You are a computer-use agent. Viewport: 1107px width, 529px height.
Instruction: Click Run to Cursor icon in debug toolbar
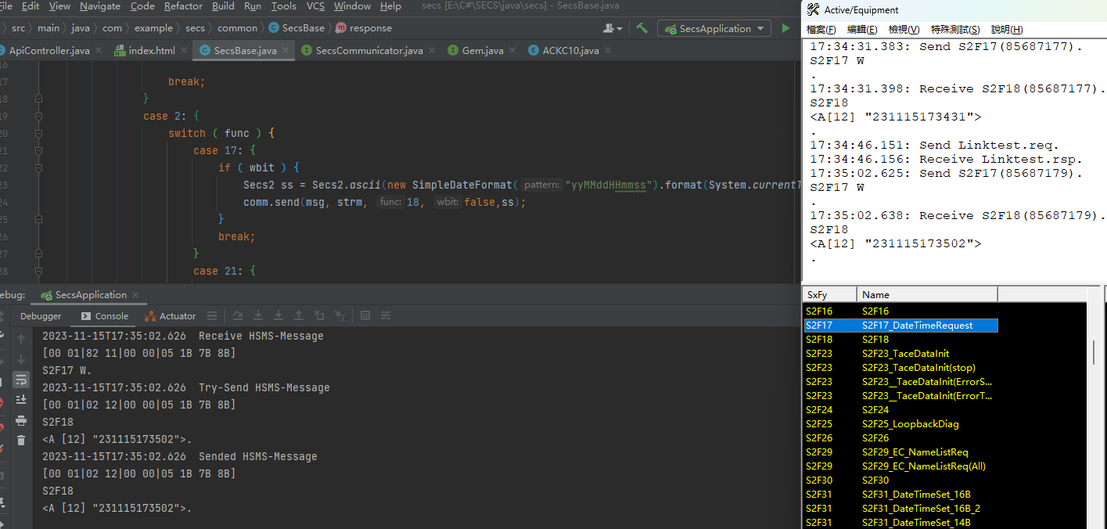340,316
